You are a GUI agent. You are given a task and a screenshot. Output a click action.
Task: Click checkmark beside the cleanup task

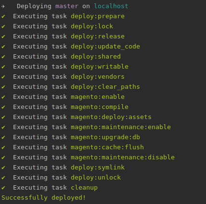click(x=3, y=188)
